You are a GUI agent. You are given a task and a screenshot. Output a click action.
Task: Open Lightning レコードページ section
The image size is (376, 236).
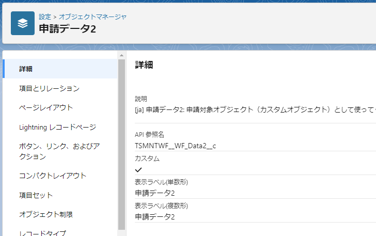click(57, 127)
